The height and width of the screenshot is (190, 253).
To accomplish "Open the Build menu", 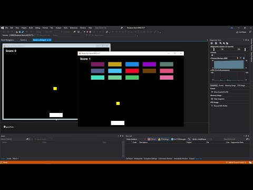I will point(31,28).
